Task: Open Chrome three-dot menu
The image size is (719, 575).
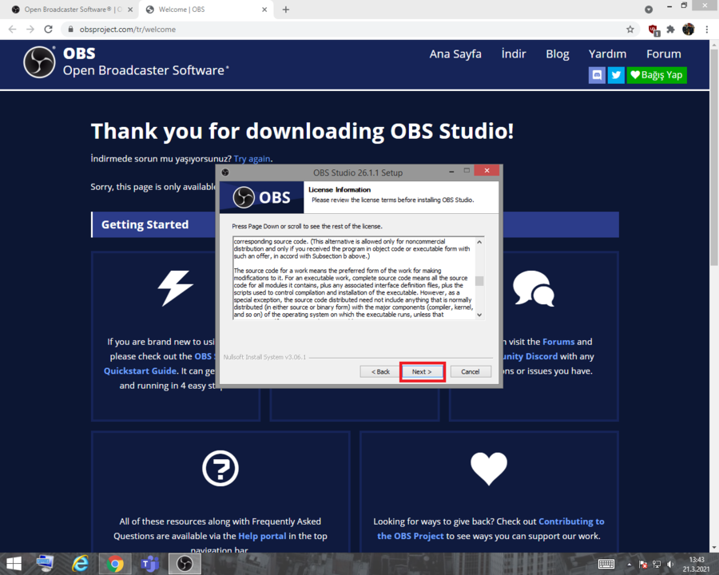Action: point(707,30)
